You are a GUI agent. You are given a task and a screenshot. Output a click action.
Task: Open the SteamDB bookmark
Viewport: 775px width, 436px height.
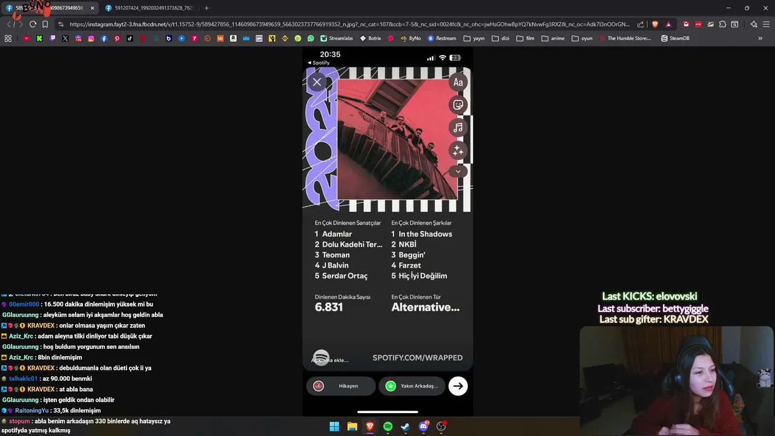(x=675, y=38)
